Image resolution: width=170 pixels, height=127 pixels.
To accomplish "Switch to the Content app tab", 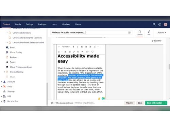I will coord(140,33).
